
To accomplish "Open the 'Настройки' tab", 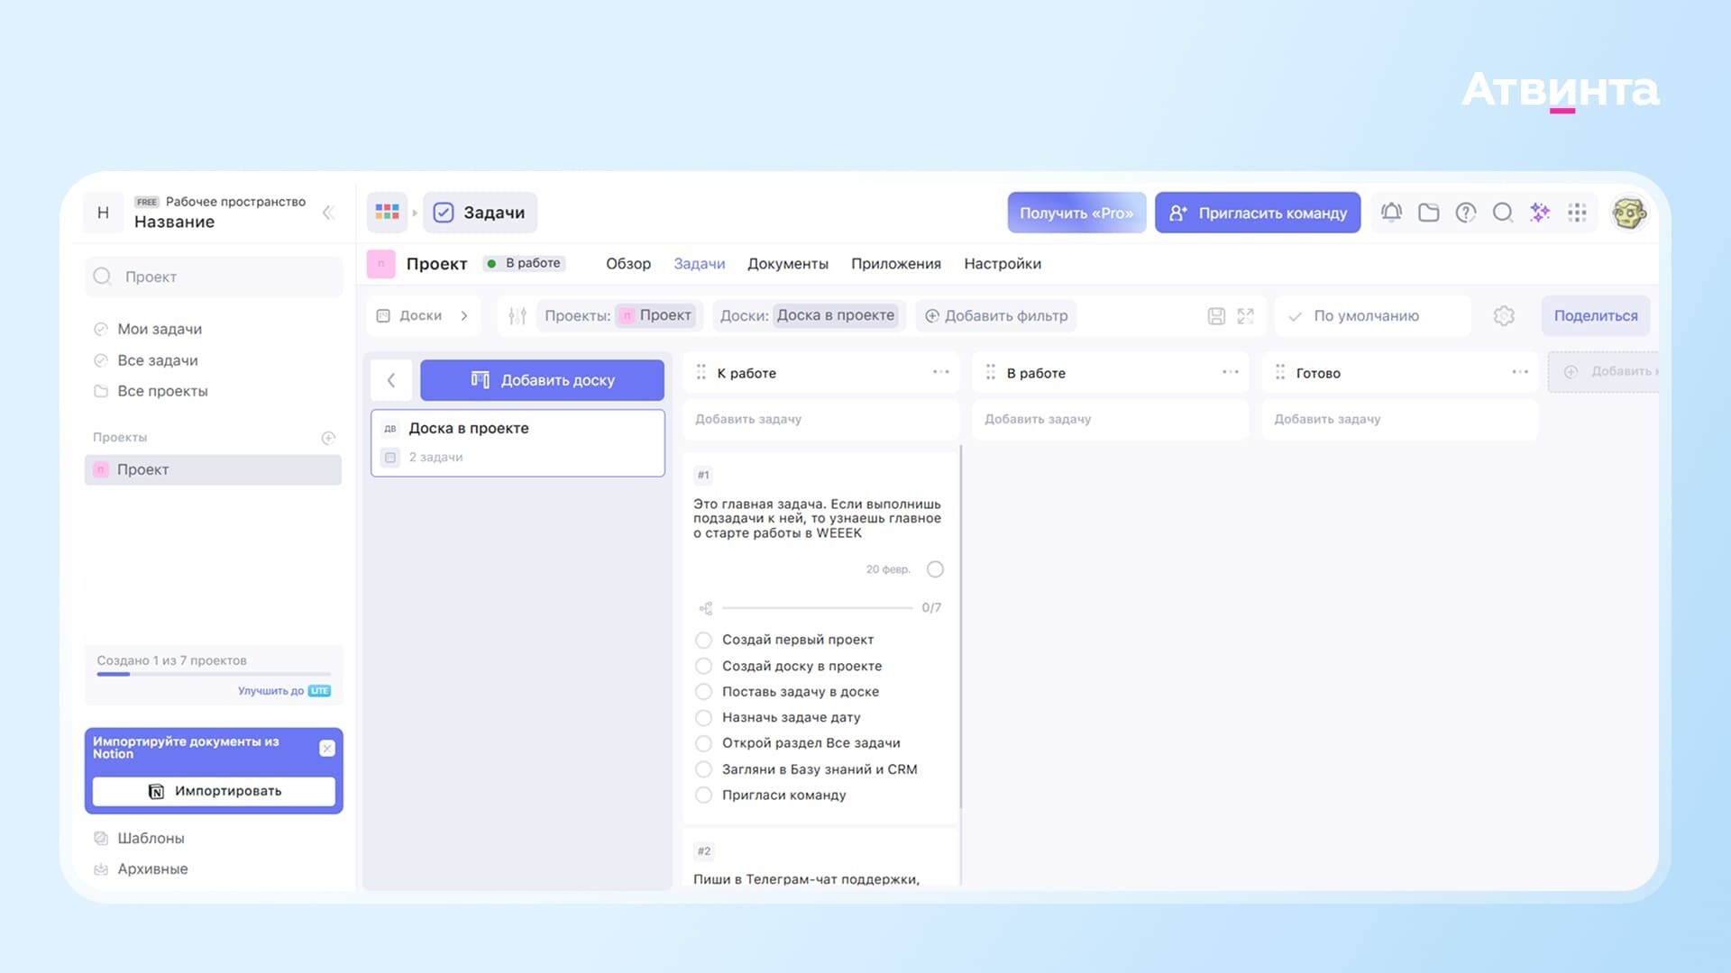I will point(1003,264).
